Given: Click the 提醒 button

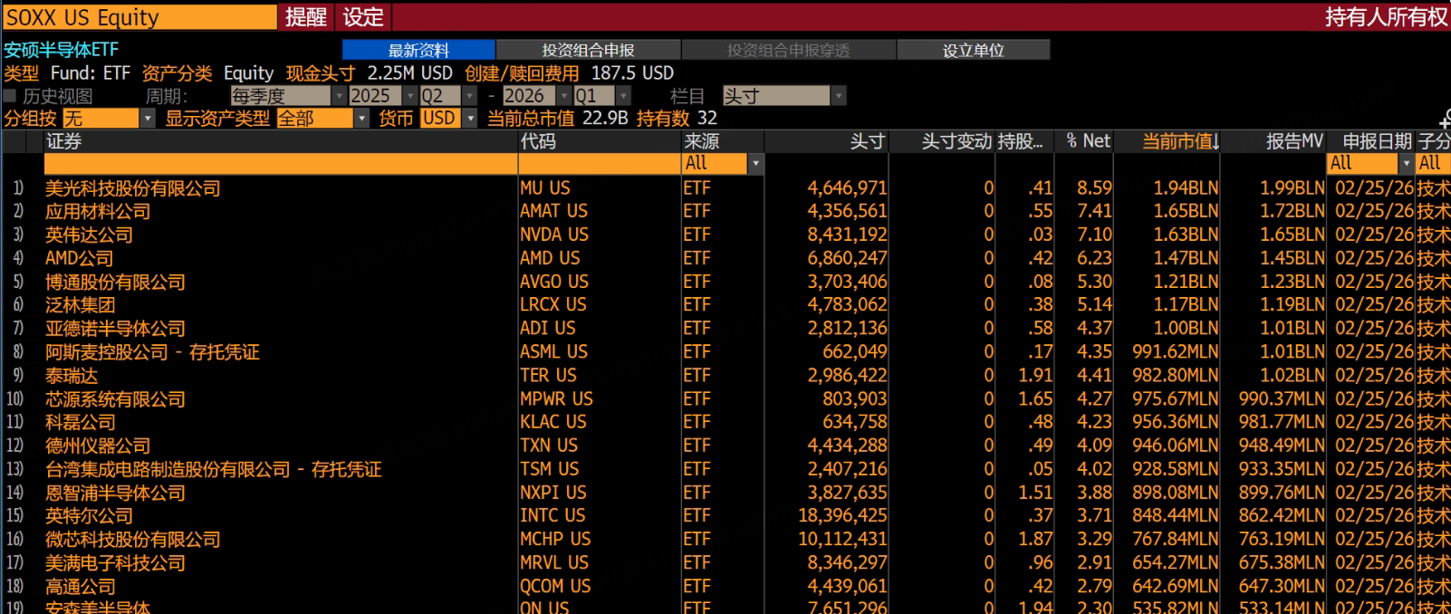Looking at the screenshot, I should [306, 17].
